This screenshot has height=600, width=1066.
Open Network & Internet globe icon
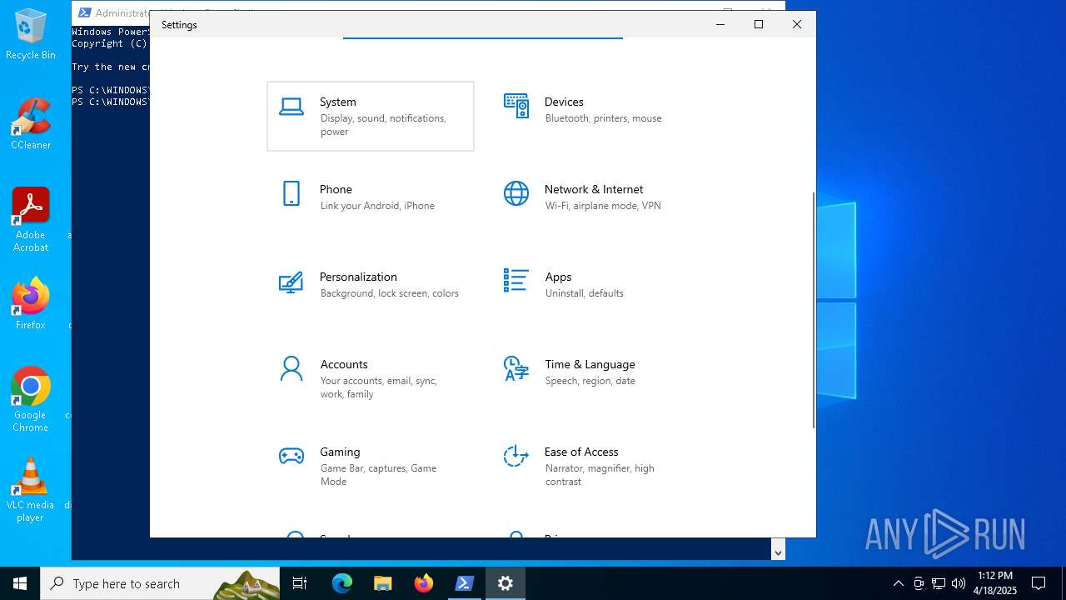pyautogui.click(x=516, y=193)
